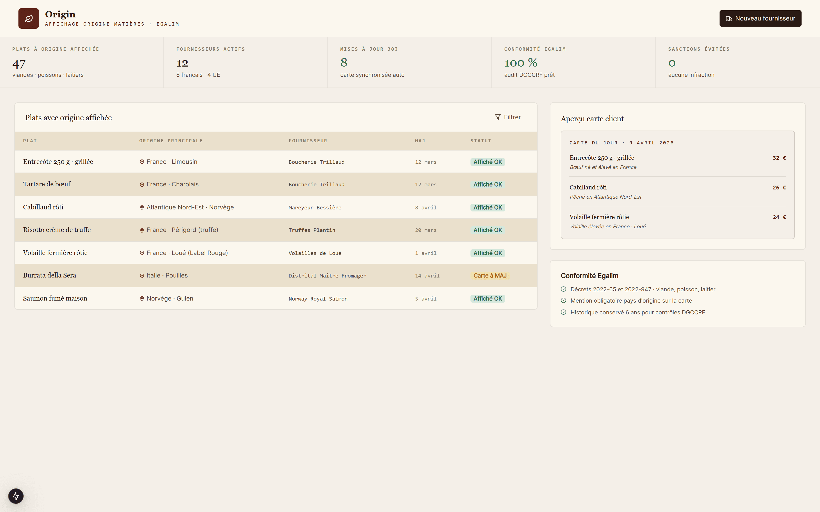
Task: Select the Saumon fumé maison row
Action: click(276, 298)
